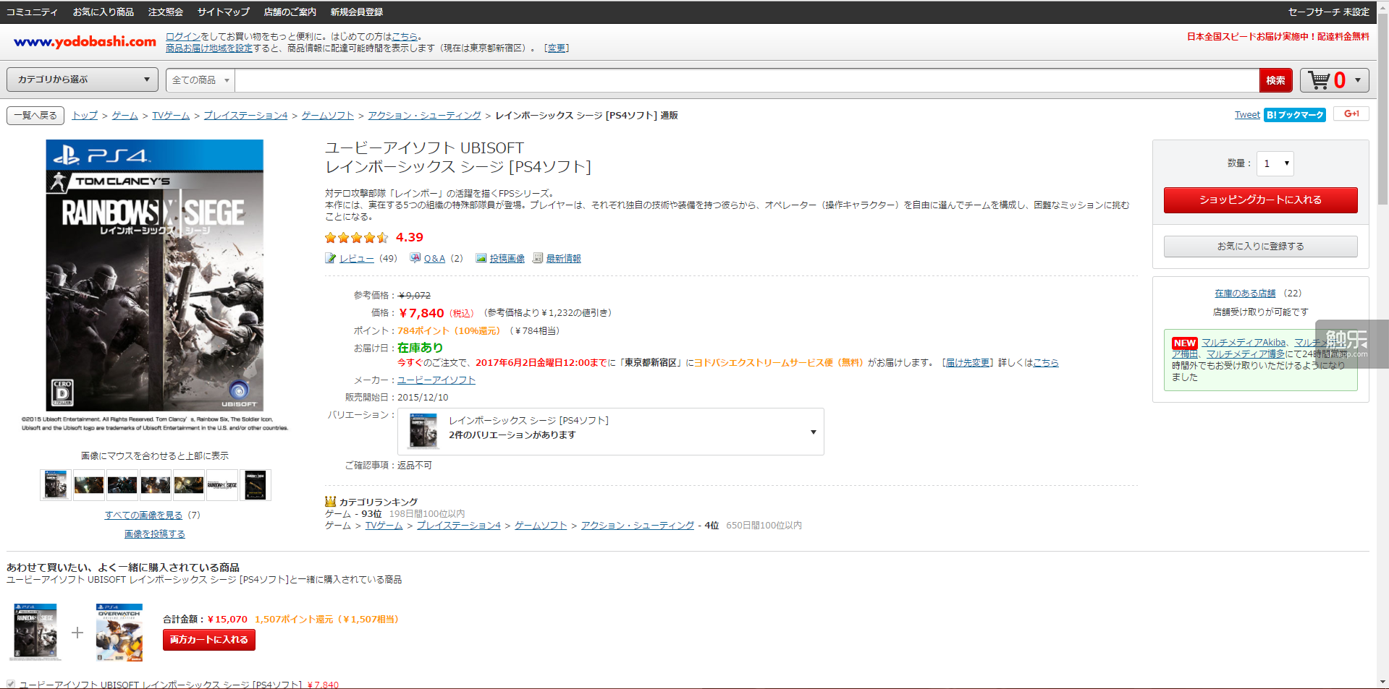Click the アクション・シューティング breadcrumb link
1389x689 pixels.
(x=424, y=115)
